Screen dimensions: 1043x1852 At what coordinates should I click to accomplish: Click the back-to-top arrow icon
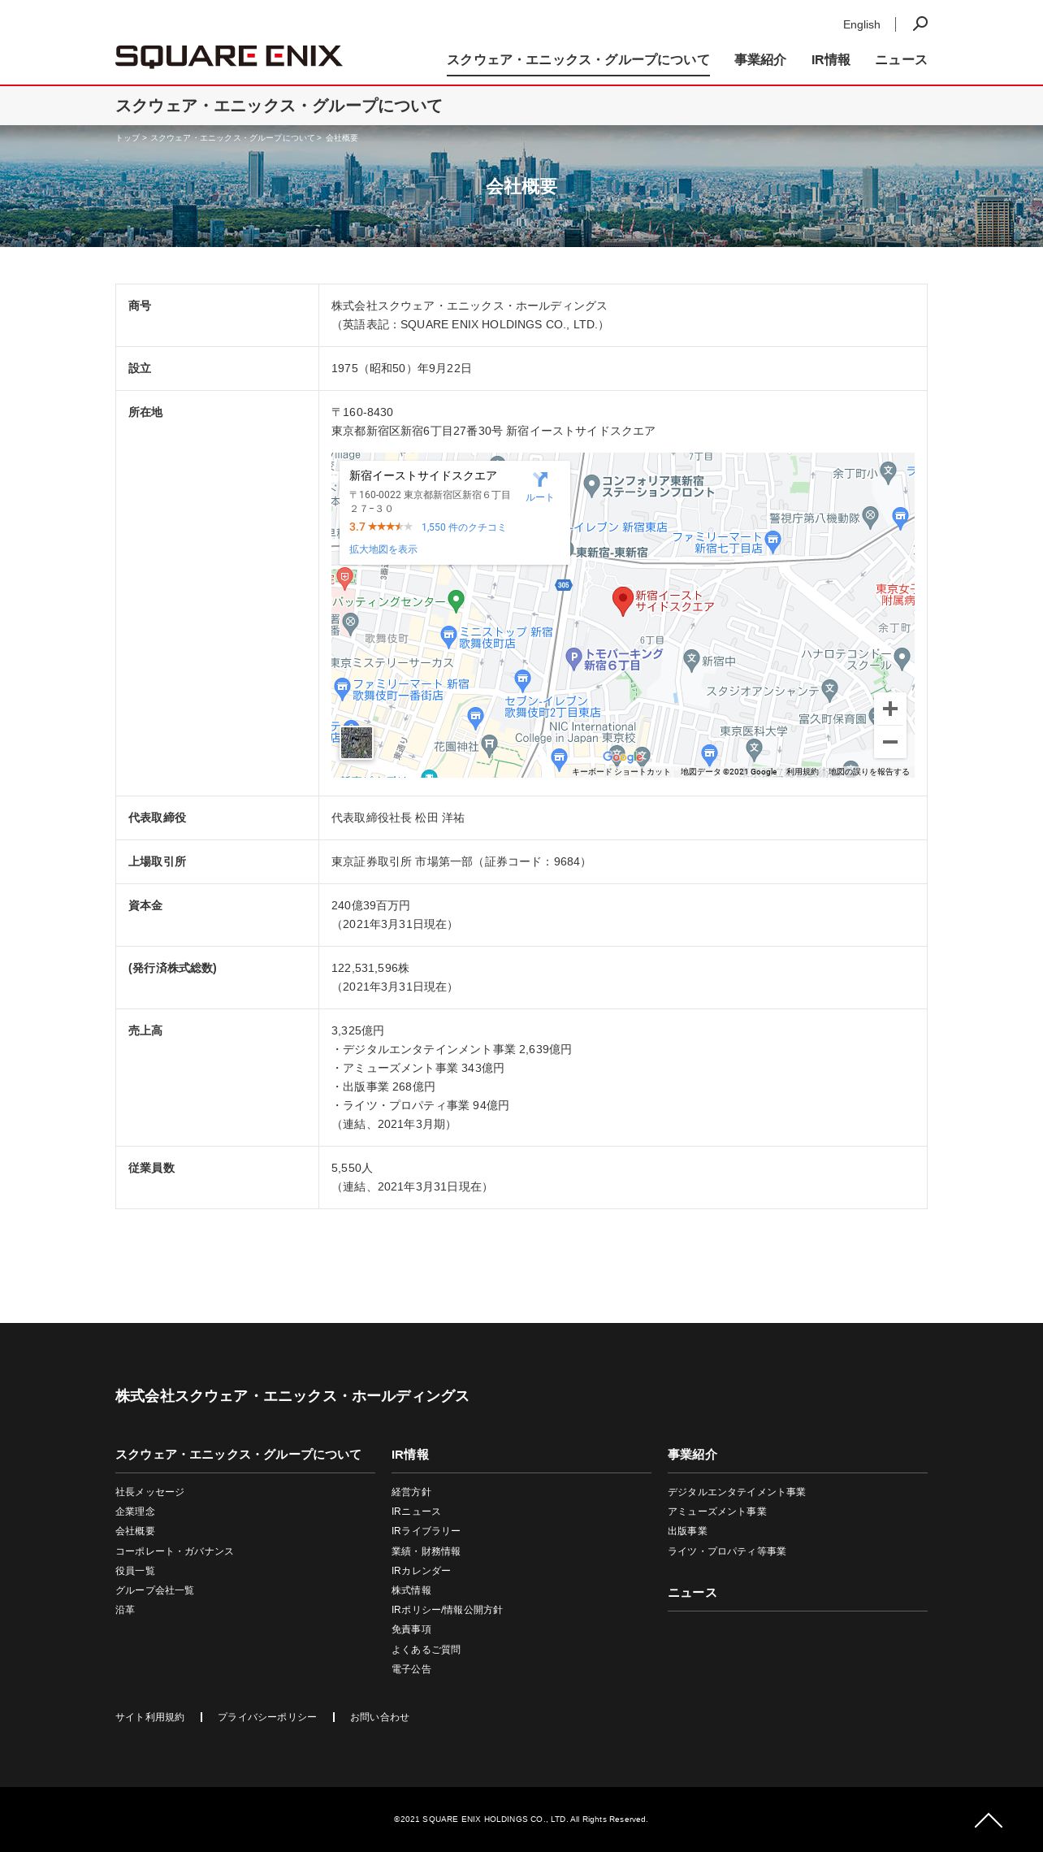[988, 1820]
